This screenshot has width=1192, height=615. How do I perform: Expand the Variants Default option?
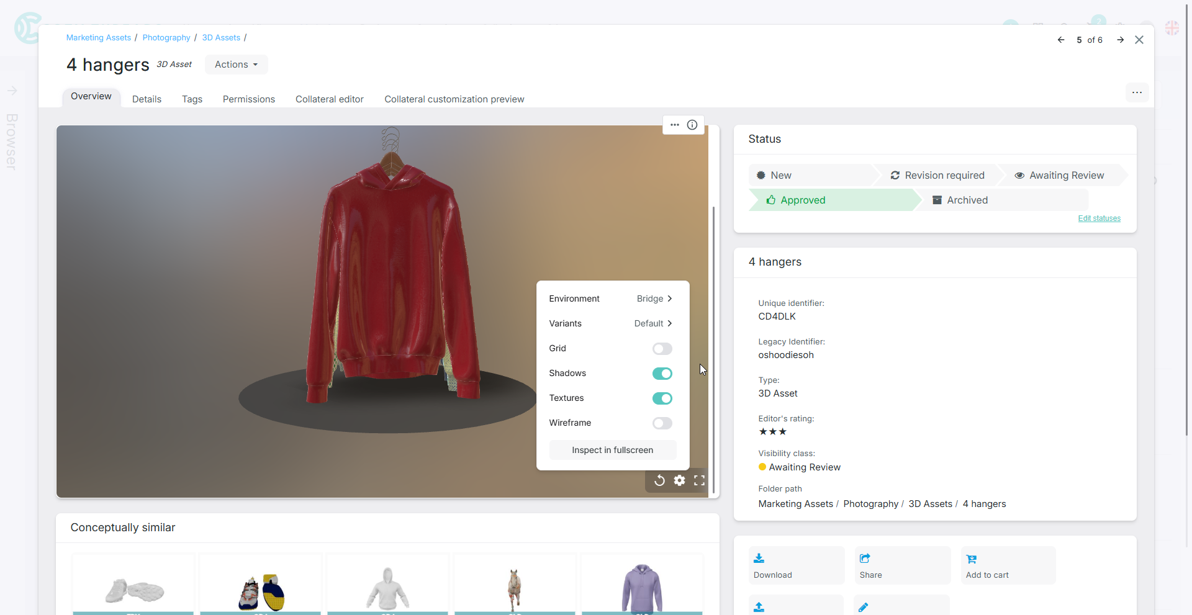tap(653, 323)
